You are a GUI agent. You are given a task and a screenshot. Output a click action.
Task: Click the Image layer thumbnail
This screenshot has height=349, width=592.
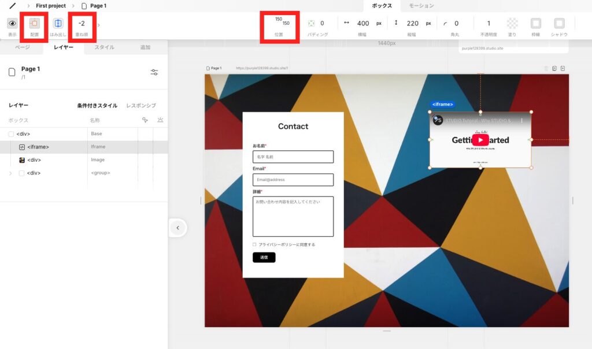(x=22, y=160)
